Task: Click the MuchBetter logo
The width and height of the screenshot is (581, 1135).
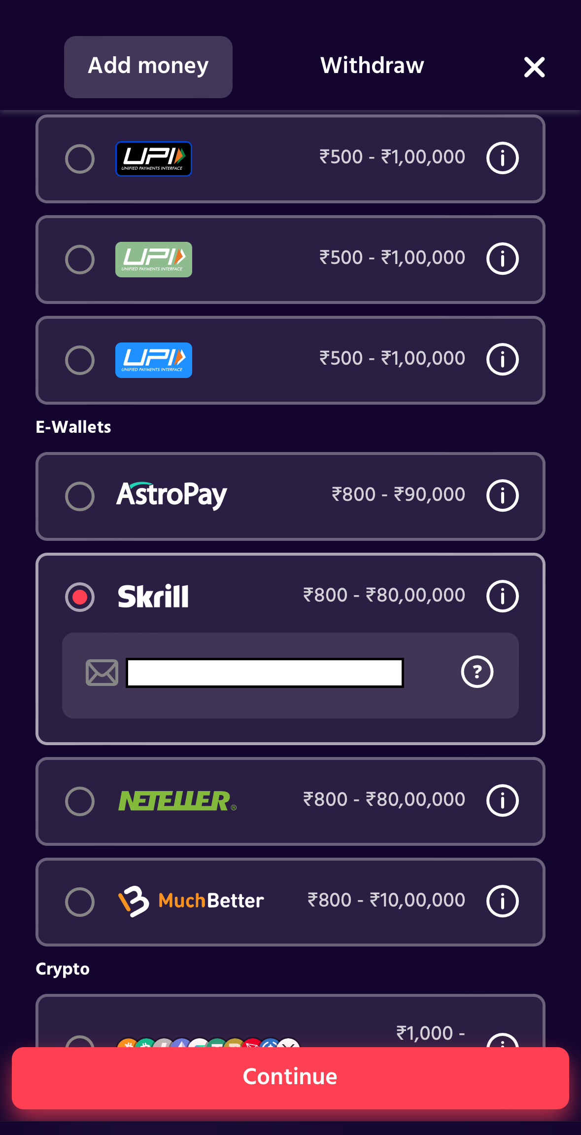Action: pyautogui.click(x=191, y=900)
